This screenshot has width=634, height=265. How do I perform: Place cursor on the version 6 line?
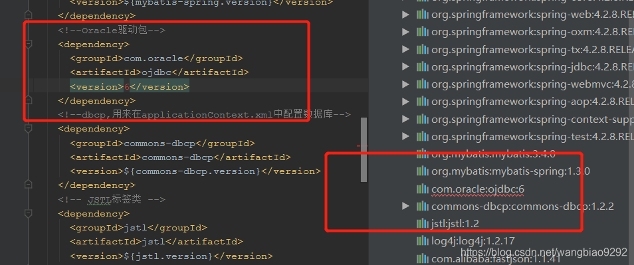(x=130, y=86)
